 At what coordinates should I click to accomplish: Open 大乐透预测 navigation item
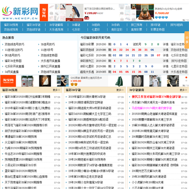pos(56,29)
